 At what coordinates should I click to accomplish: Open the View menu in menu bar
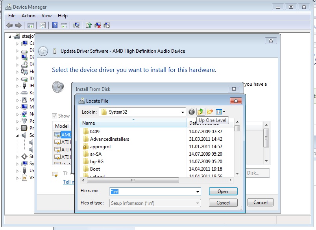pos(46,16)
